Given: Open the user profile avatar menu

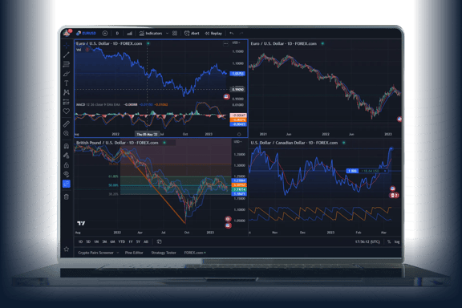Looking at the screenshot, I should click(x=67, y=33).
